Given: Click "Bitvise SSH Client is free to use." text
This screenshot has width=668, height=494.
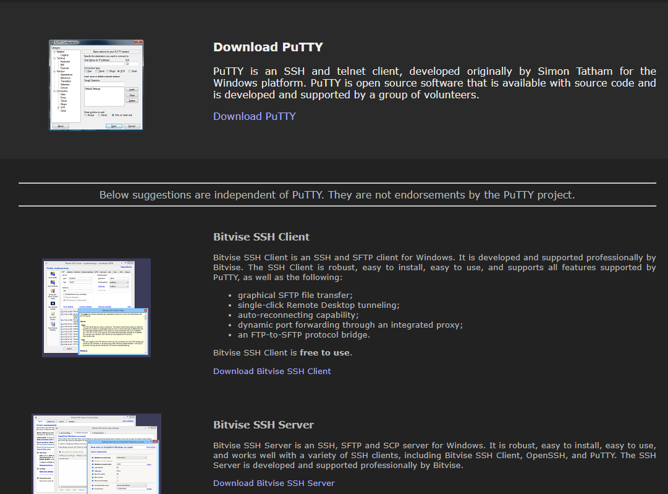Looking at the screenshot, I should [282, 352].
